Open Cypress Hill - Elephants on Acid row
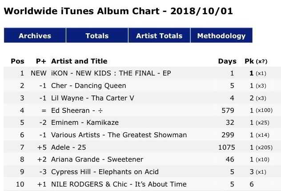 coord(142,171)
